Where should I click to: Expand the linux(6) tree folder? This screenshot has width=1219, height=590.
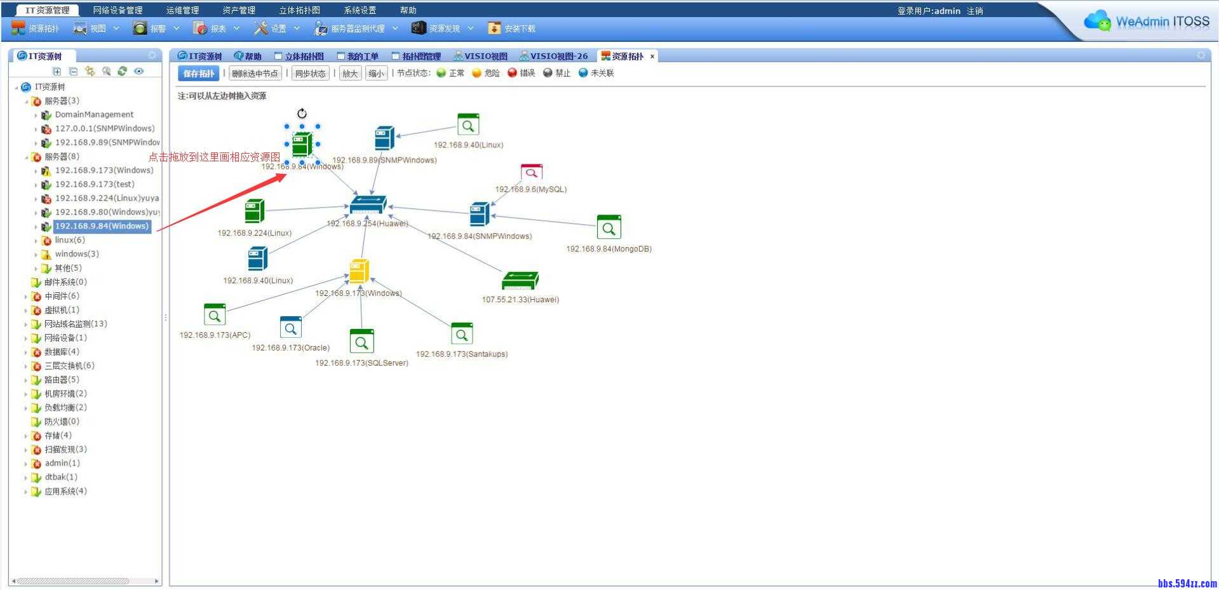(x=36, y=241)
